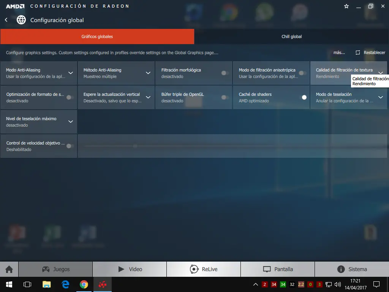Viewport: 389px width, 292px height.
Task: Click the play icon on Video
Action: pos(121,269)
